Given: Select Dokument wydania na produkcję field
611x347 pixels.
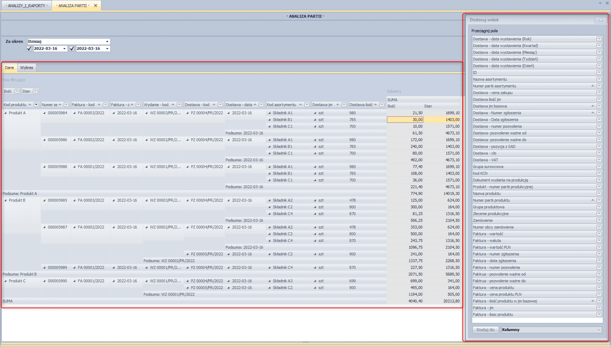Looking at the screenshot, I should (x=537, y=180).
